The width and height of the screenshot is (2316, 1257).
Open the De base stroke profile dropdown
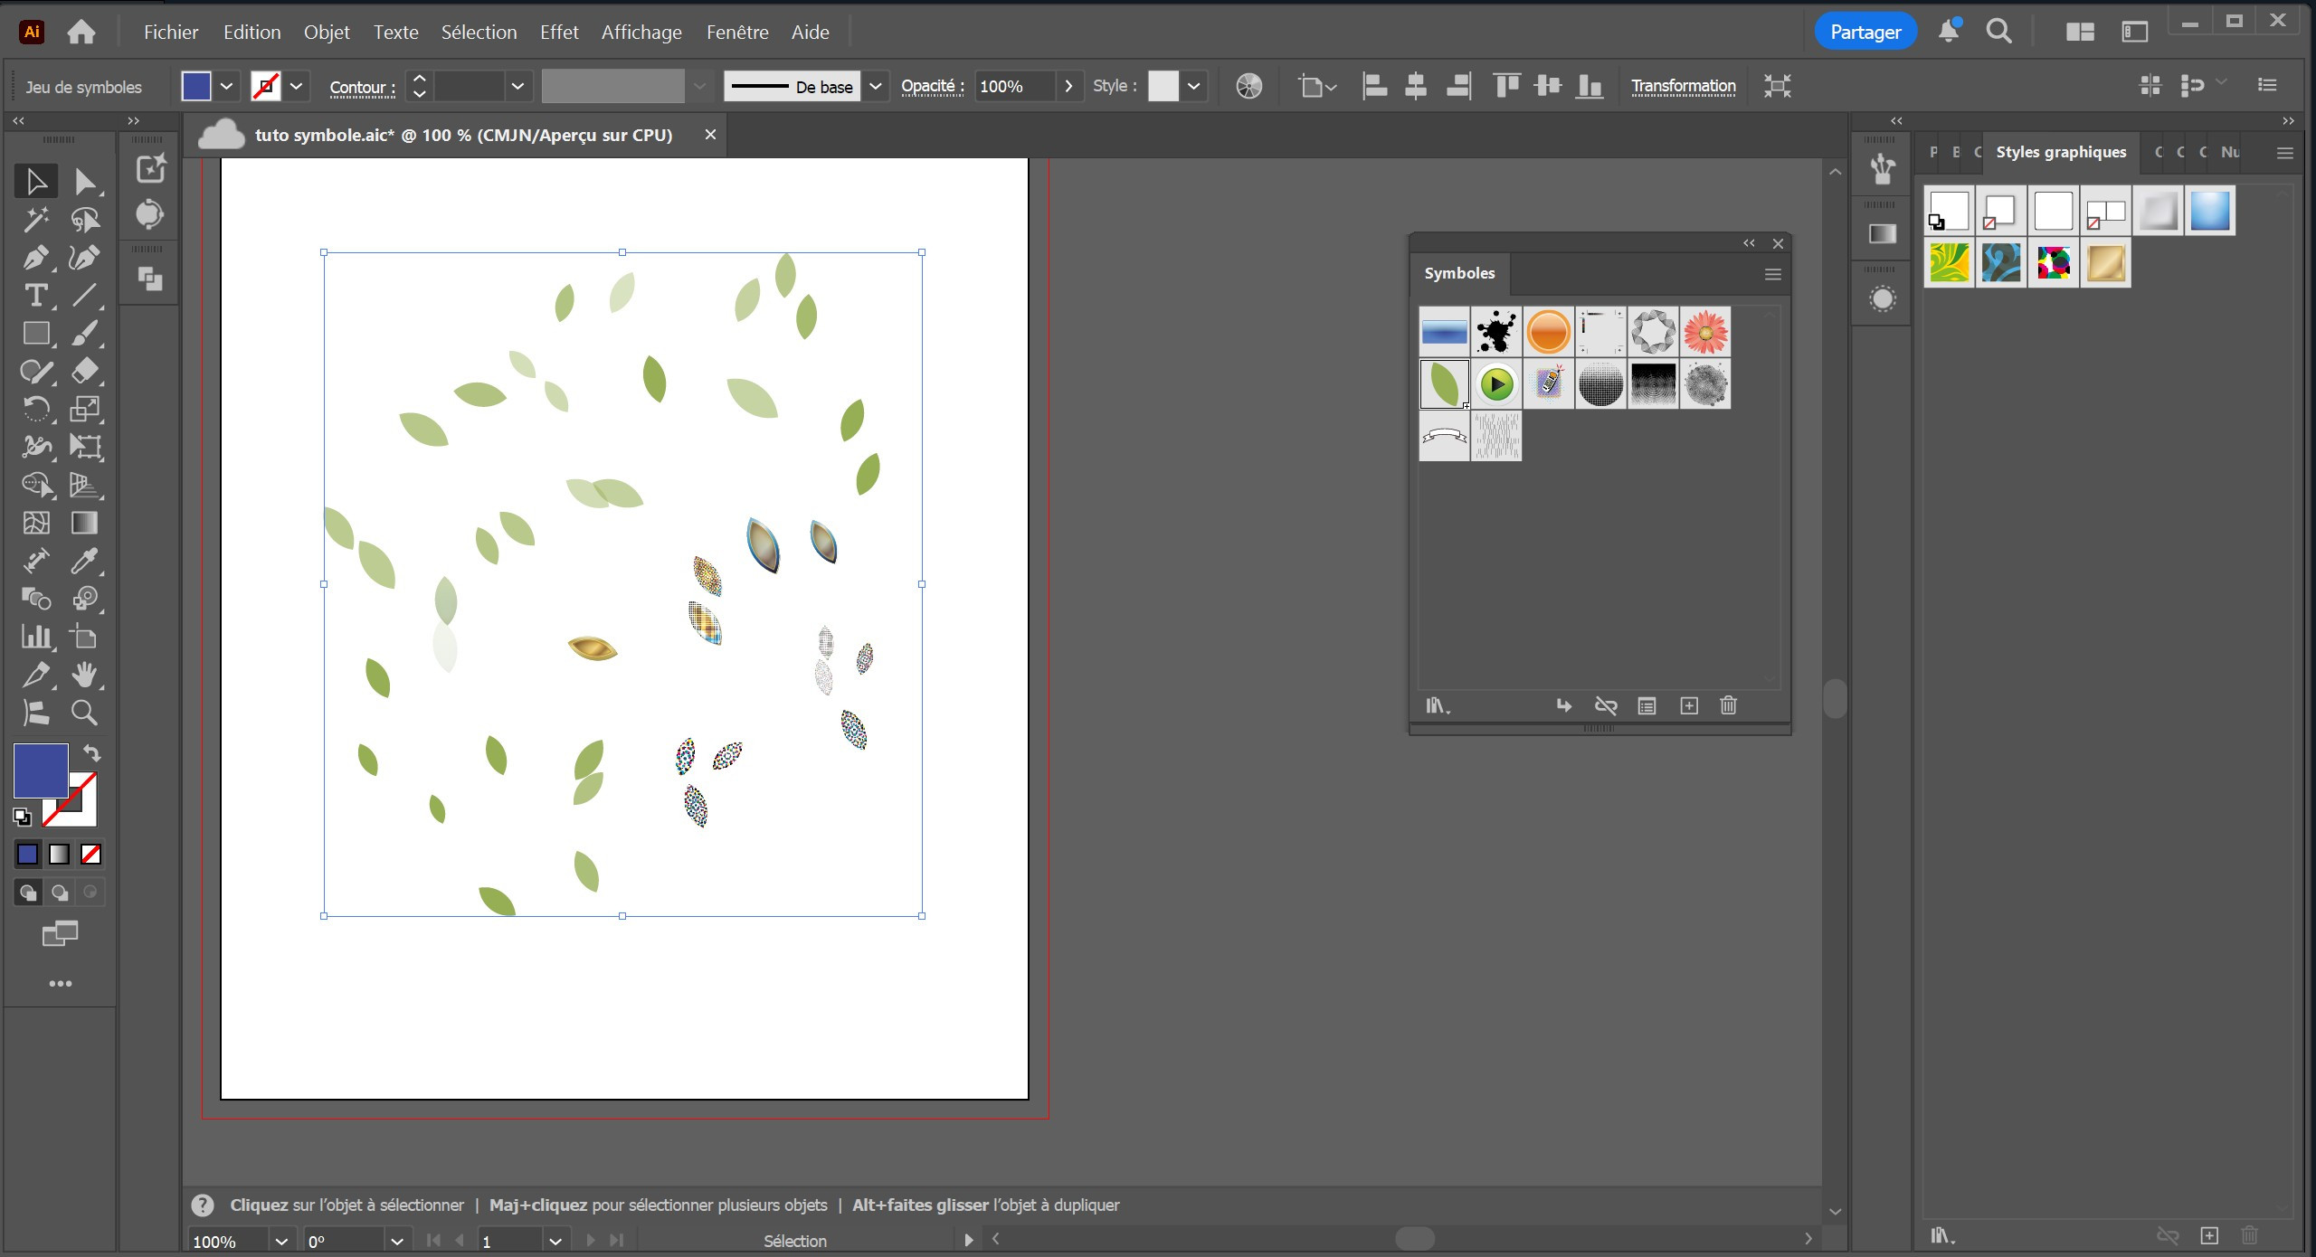875,86
